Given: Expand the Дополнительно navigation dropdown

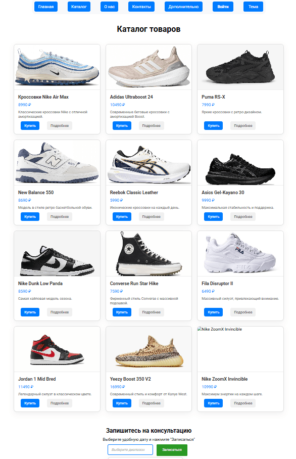Looking at the screenshot, I should (x=183, y=7).
